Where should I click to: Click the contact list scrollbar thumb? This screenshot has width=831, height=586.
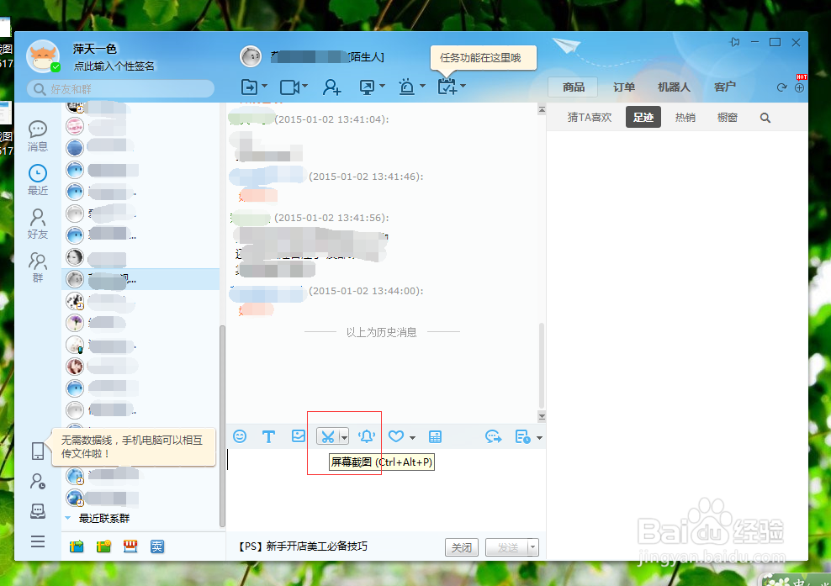(223, 426)
